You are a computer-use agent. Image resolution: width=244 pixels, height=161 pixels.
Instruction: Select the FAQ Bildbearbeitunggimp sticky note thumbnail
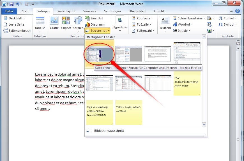(187, 83)
